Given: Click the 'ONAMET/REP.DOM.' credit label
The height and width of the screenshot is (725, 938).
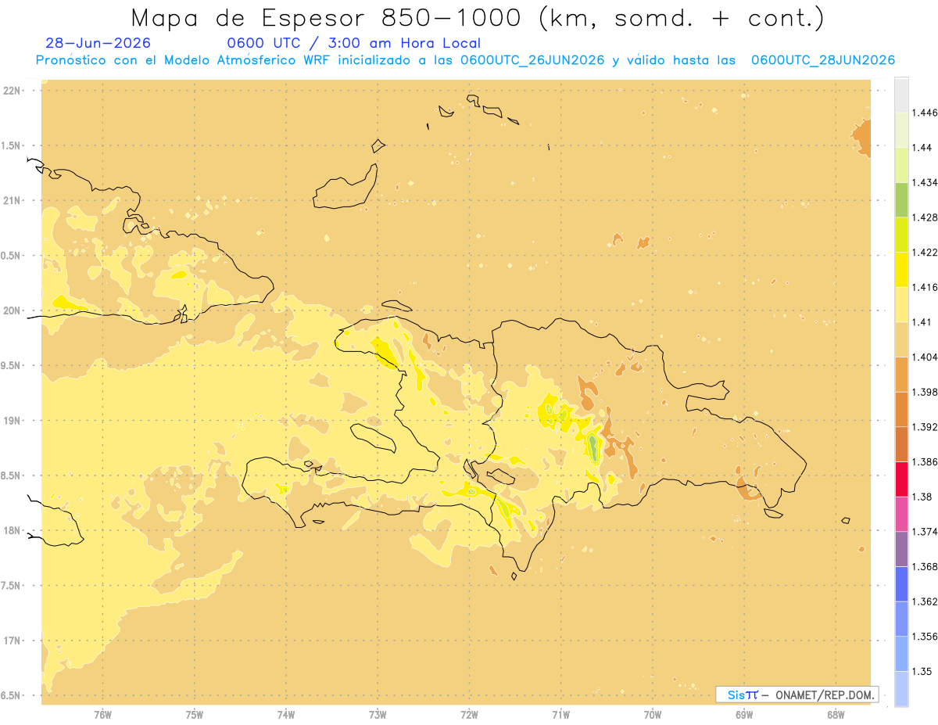Looking at the screenshot, I should 825,694.
